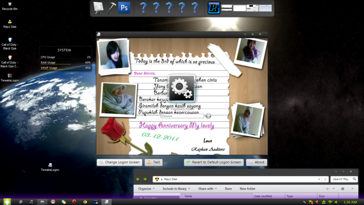Click the Password field in logon preview
This screenshot has width=364, height=205.
tap(182, 116)
